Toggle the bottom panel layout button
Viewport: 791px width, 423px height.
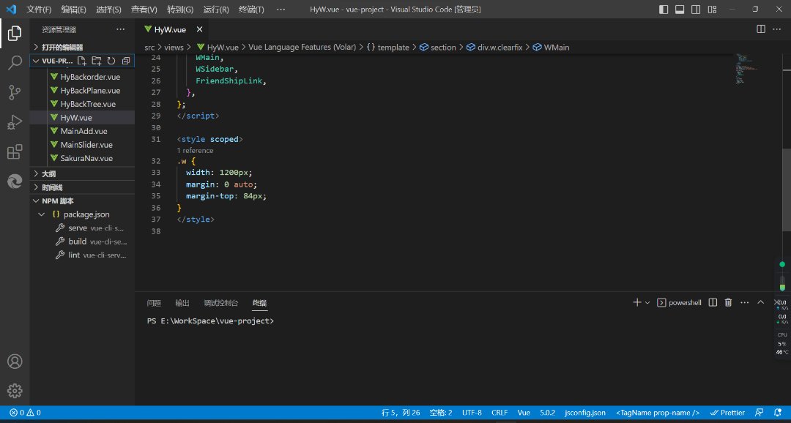pos(679,10)
